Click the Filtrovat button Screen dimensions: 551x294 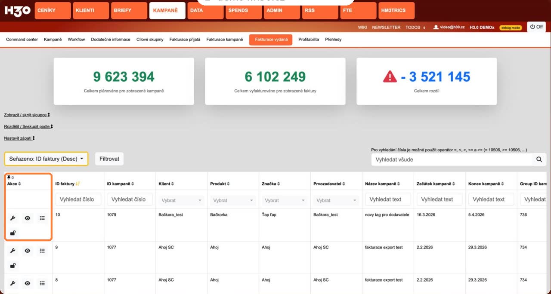pos(109,159)
